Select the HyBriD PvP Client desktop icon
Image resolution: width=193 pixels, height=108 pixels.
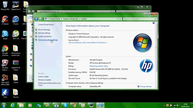[x=16, y=65]
